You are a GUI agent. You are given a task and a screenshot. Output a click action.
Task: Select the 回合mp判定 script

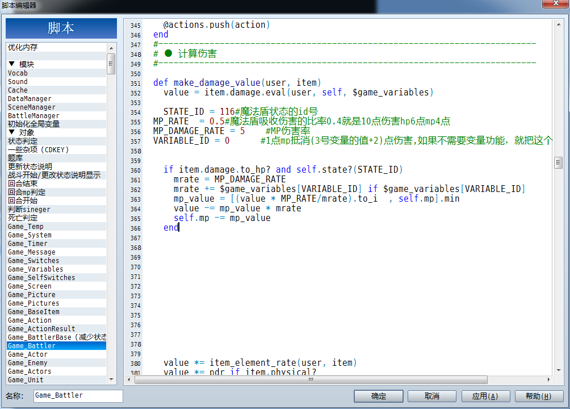(57, 192)
